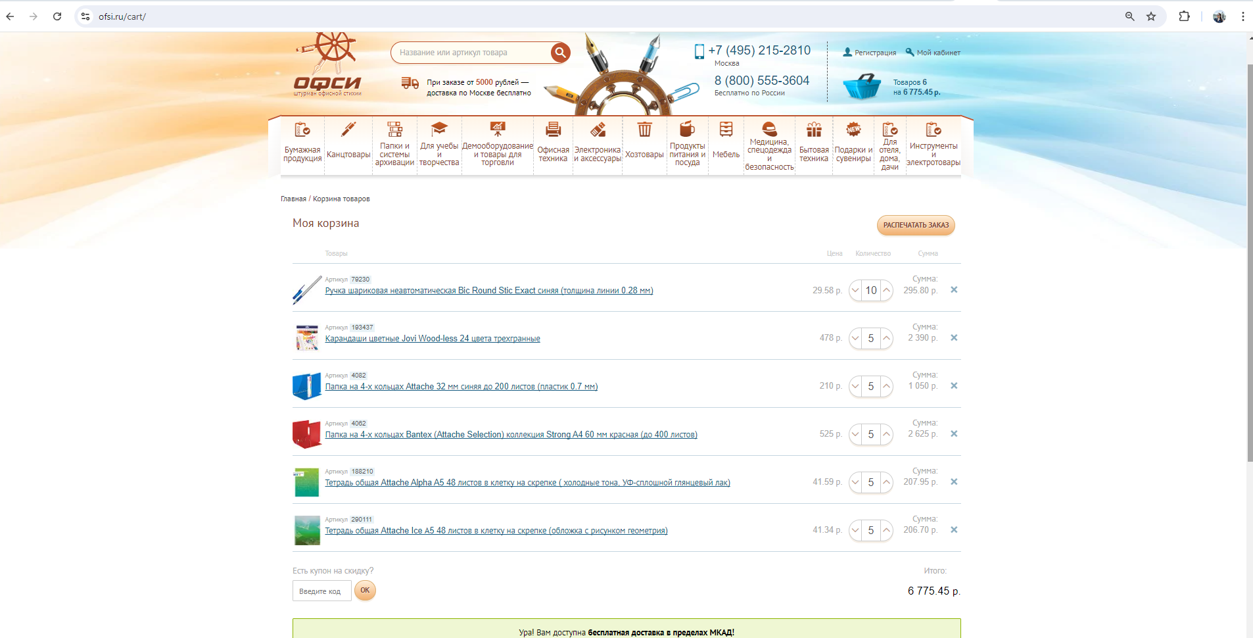This screenshot has height=638, width=1253.
Task: Open Папки и системы архивации category
Action: point(394,145)
